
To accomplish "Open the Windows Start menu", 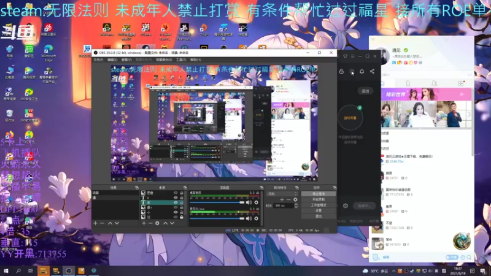I will pyautogui.click(x=6, y=270).
